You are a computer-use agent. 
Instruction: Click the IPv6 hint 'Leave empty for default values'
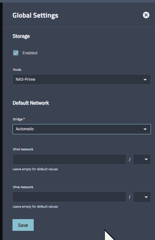pos(35,207)
